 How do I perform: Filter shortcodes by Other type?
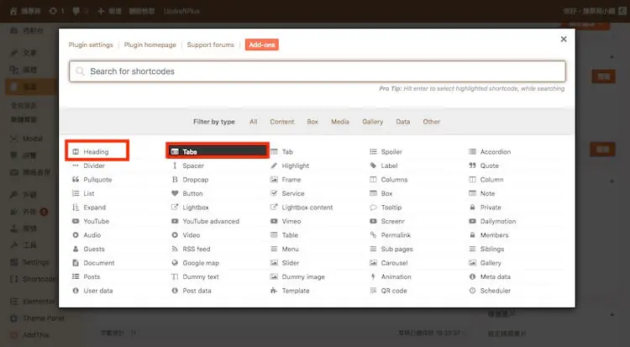[432, 122]
